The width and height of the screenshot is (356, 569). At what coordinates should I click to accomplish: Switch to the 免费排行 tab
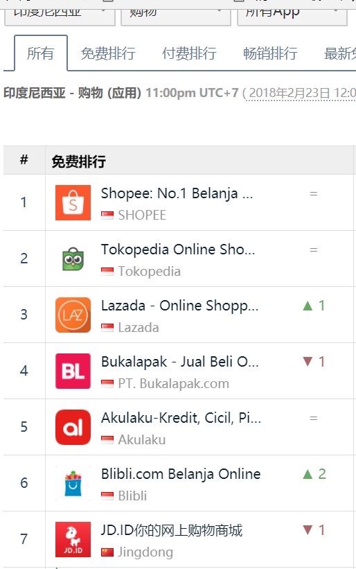(x=108, y=53)
